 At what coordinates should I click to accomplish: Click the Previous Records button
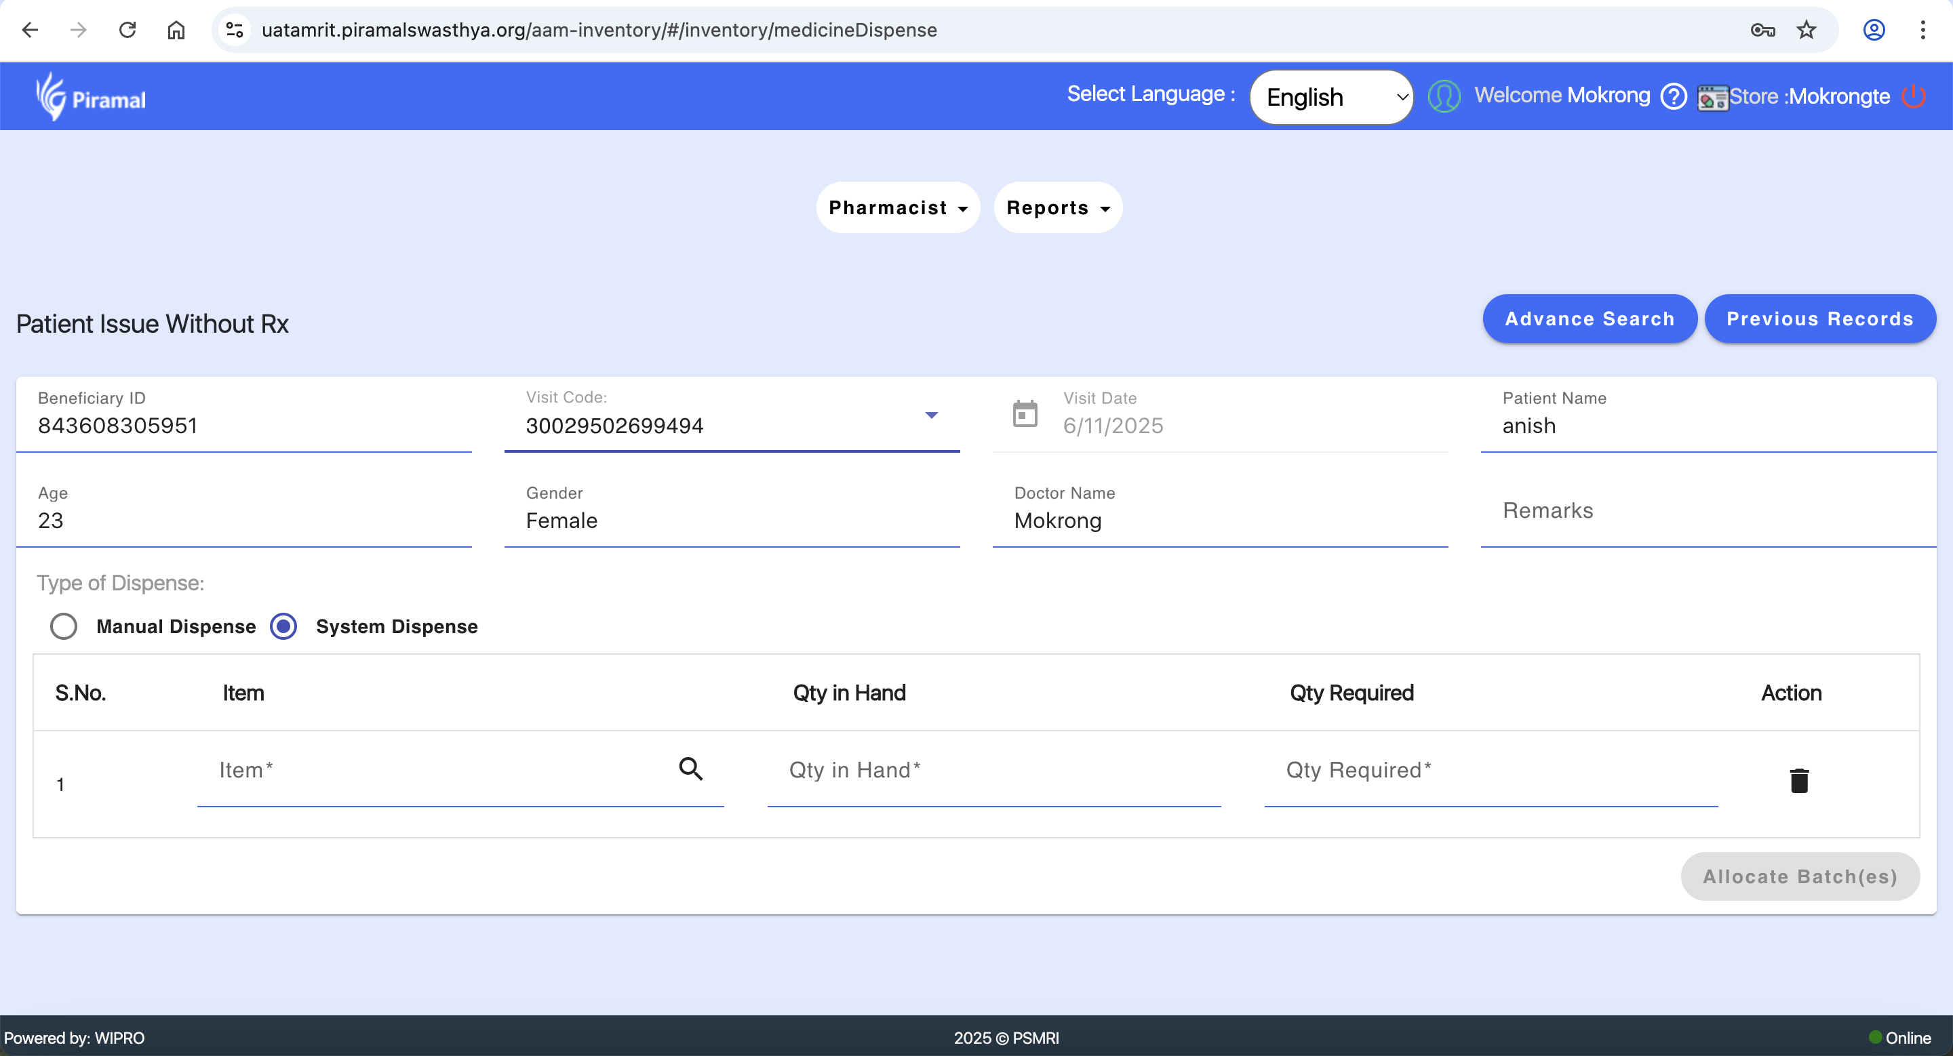[1819, 319]
